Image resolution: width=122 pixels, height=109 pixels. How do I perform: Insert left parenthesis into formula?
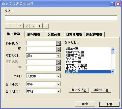[40, 26]
